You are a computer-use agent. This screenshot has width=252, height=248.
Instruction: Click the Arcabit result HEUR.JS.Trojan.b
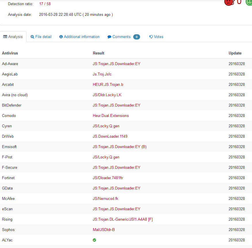click(x=108, y=84)
